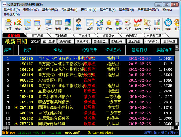This screenshot has width=181, height=137.
Task: Click the vertical scrollbar up arrow
Action: click(x=177, y=47)
